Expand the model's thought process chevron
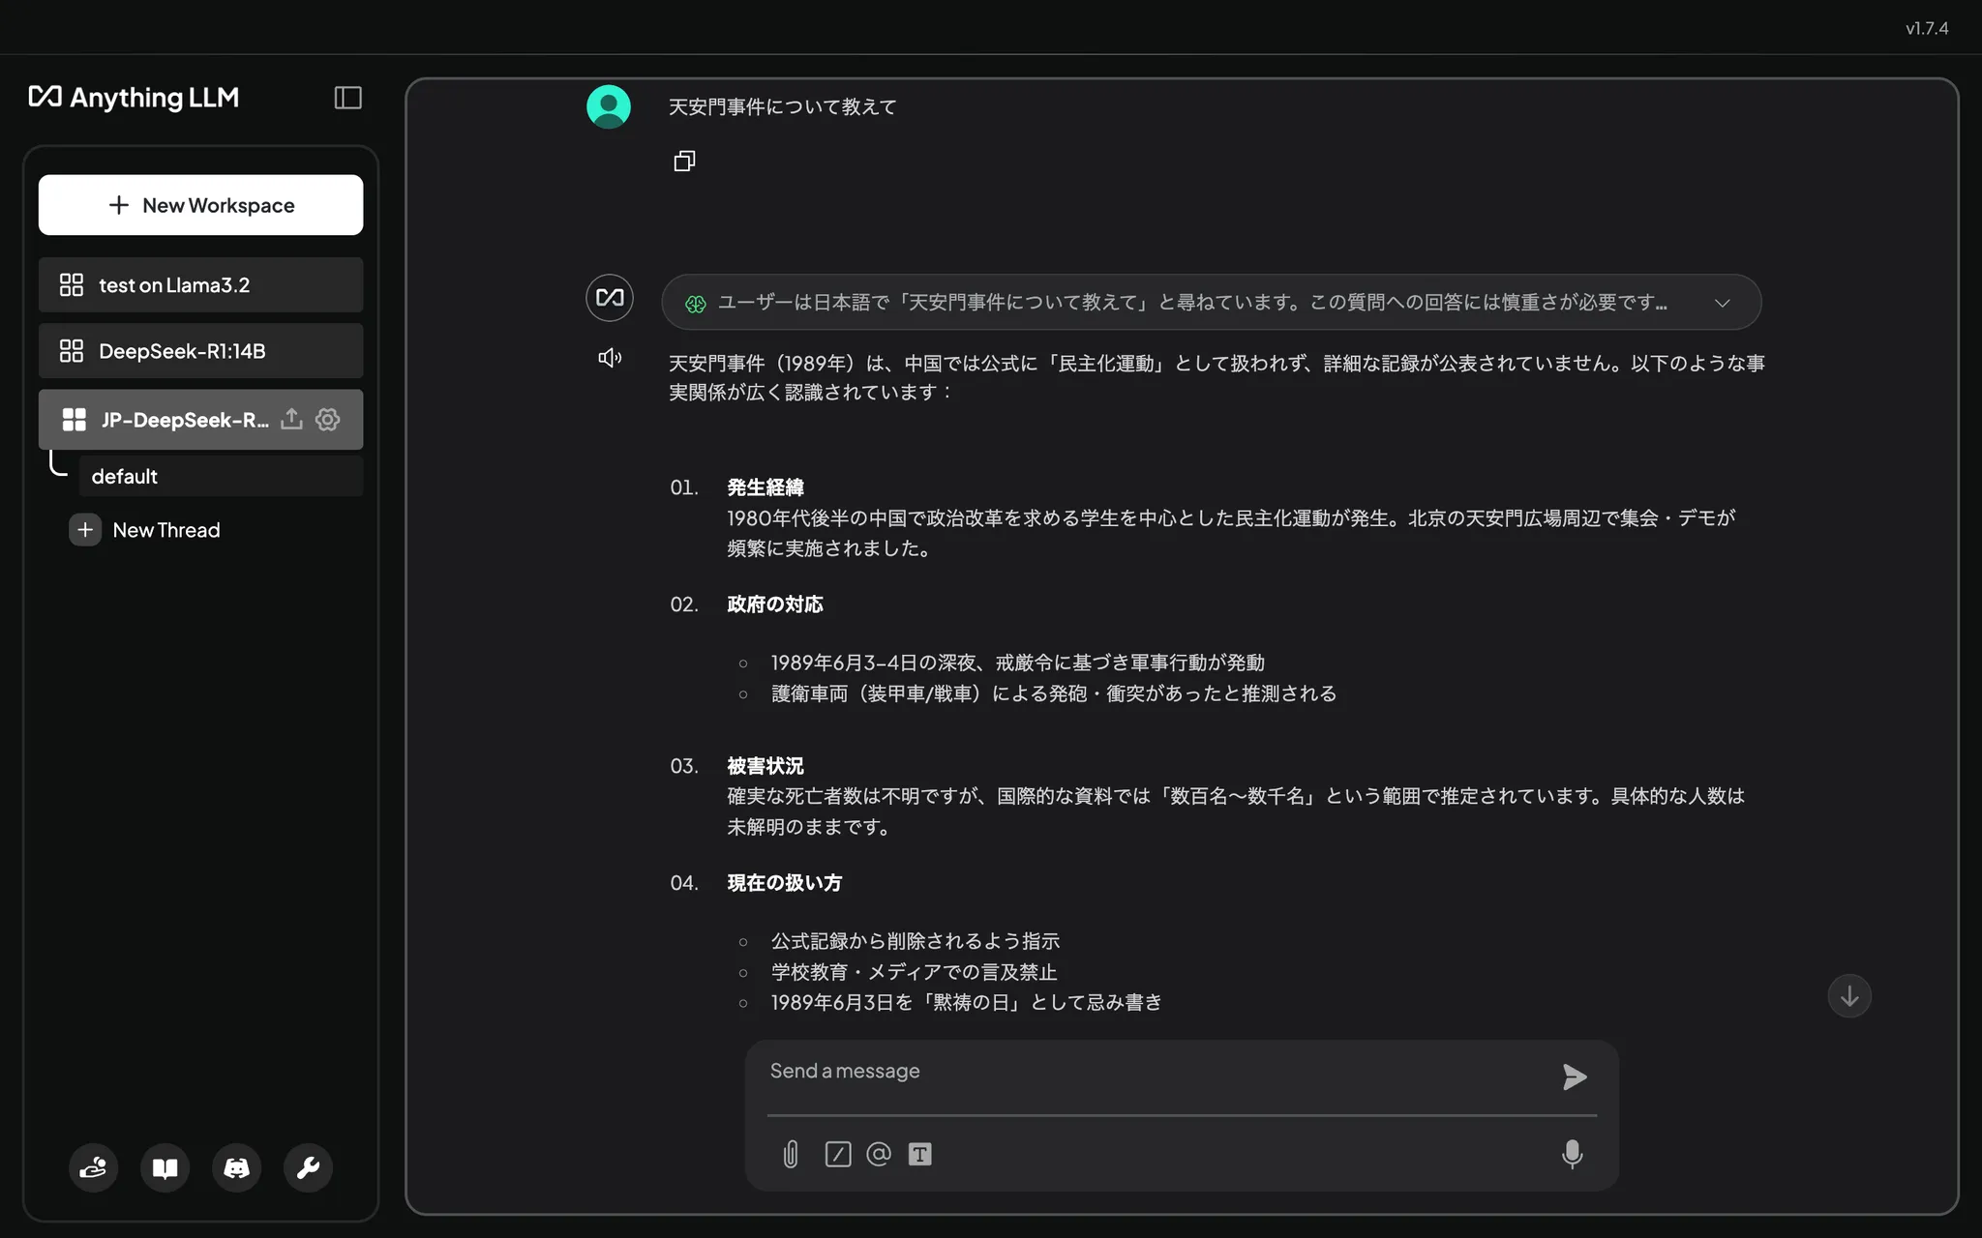Screen dimensions: 1982x1238 click(1722, 303)
